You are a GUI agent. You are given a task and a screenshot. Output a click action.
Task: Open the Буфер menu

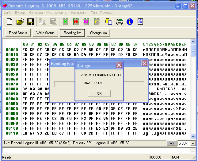(x=20, y=13)
